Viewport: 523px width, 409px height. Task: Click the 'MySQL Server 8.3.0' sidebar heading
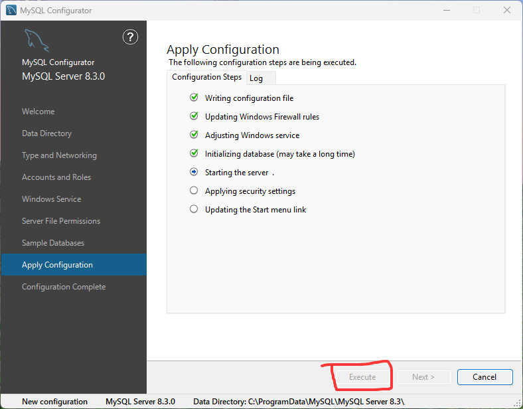(x=63, y=76)
